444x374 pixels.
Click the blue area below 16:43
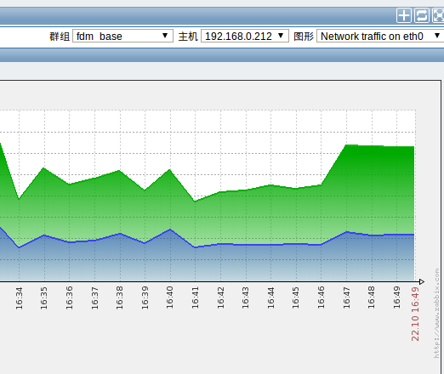[x=246, y=263]
